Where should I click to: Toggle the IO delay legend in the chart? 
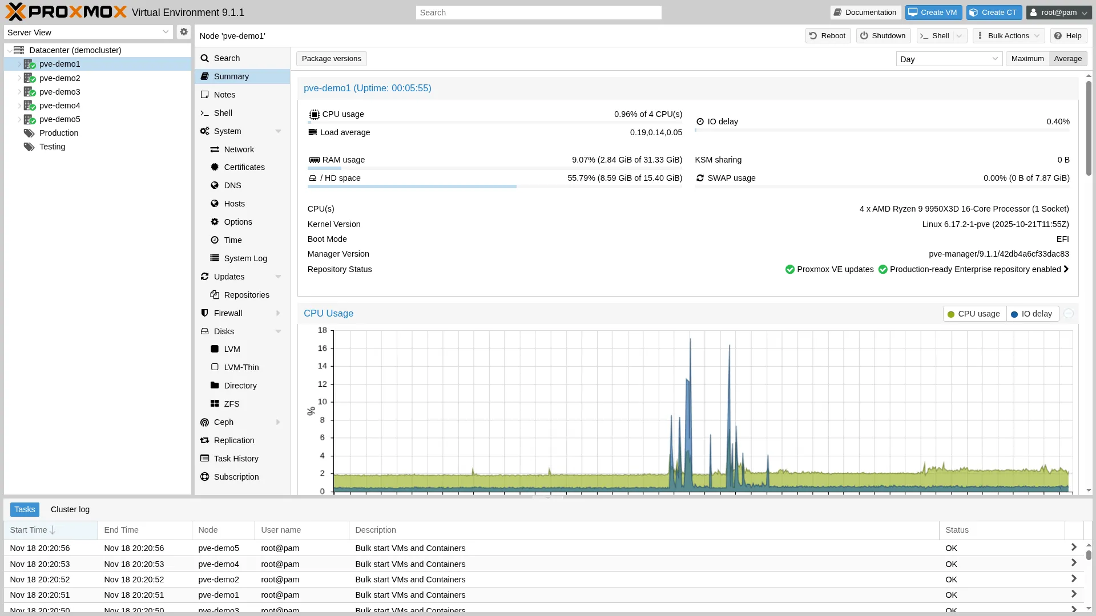[x=1031, y=314]
